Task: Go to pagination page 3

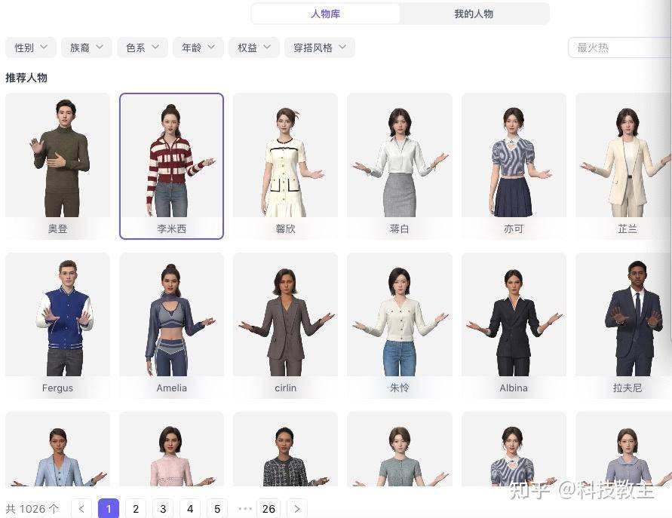Action: point(163,508)
